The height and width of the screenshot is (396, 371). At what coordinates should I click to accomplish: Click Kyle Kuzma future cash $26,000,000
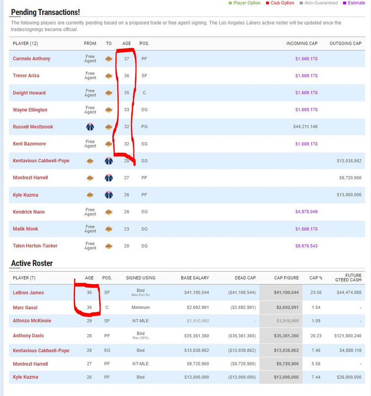(349, 377)
